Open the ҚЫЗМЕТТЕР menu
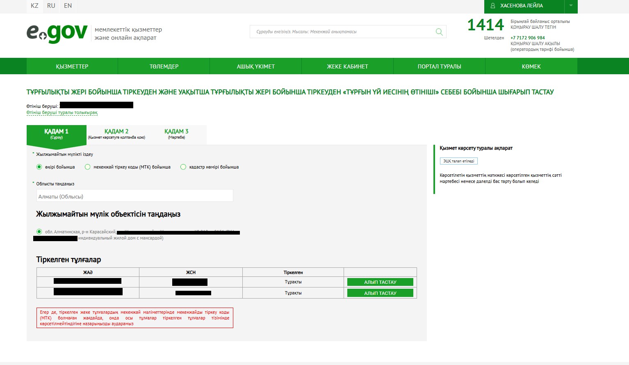The height and width of the screenshot is (365, 629). point(72,66)
